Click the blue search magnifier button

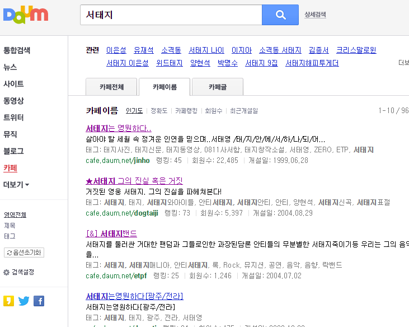point(280,15)
